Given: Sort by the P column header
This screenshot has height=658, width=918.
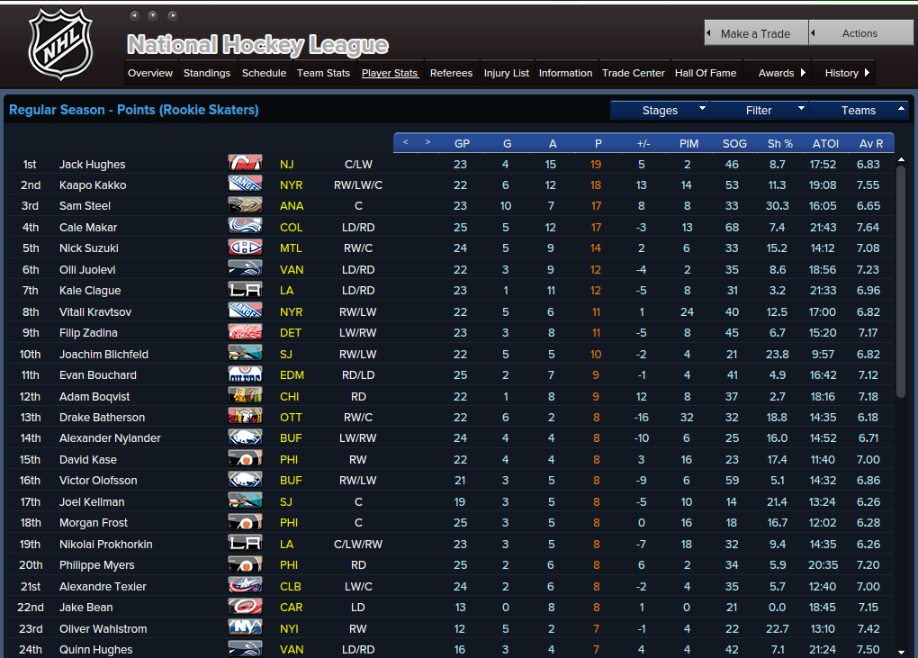Looking at the screenshot, I should (598, 143).
